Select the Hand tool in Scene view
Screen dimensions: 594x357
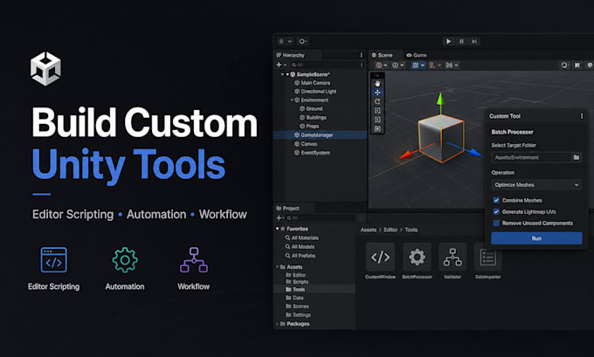click(377, 84)
